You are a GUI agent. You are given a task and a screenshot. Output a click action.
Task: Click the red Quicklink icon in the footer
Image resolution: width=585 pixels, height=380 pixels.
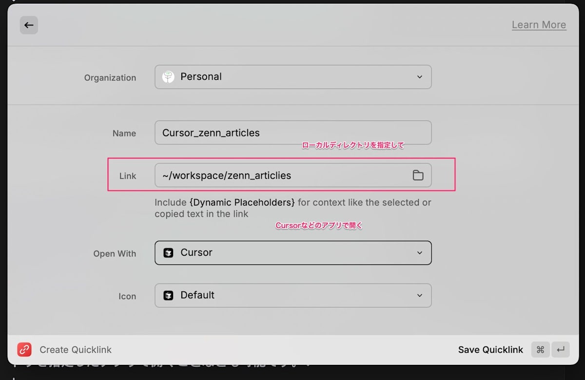[24, 349]
